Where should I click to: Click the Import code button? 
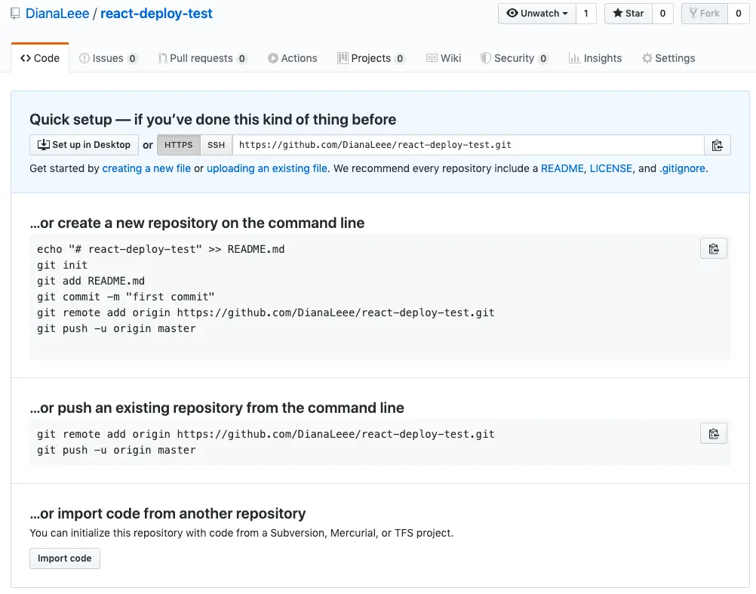(x=65, y=559)
